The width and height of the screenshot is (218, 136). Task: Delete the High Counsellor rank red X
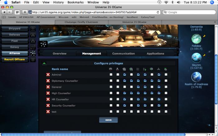48,93
